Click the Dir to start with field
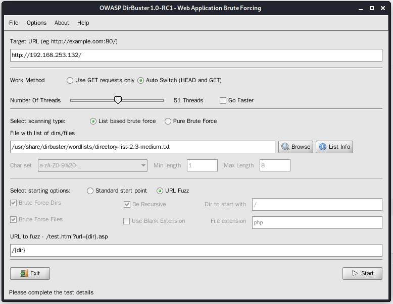This screenshot has width=393, height=304. point(317,204)
